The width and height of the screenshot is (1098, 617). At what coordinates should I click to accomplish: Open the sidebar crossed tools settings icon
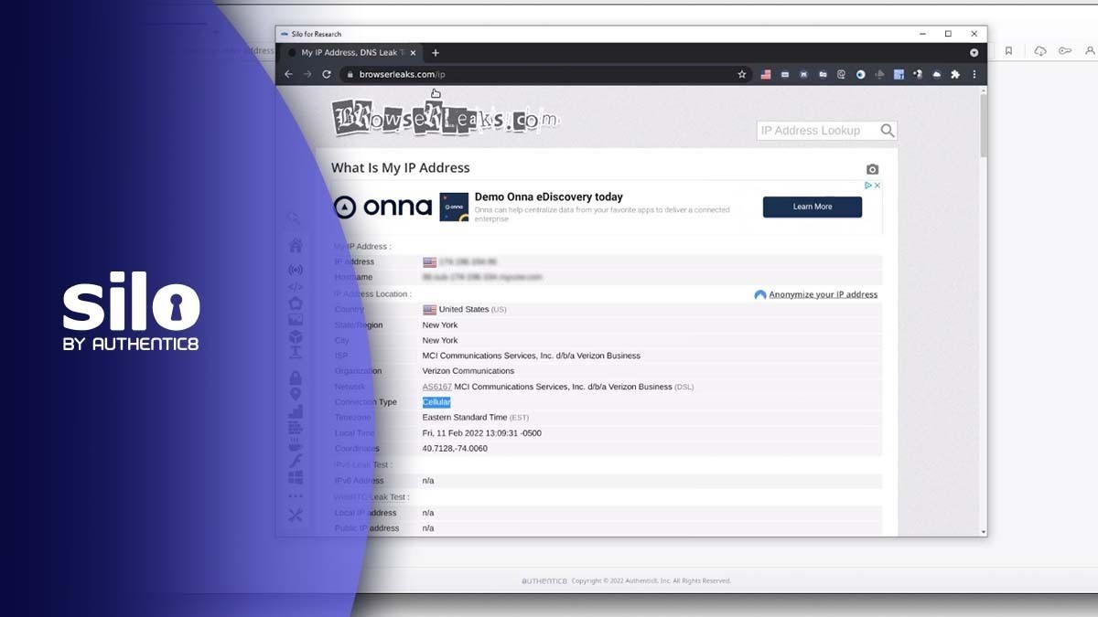point(296,516)
